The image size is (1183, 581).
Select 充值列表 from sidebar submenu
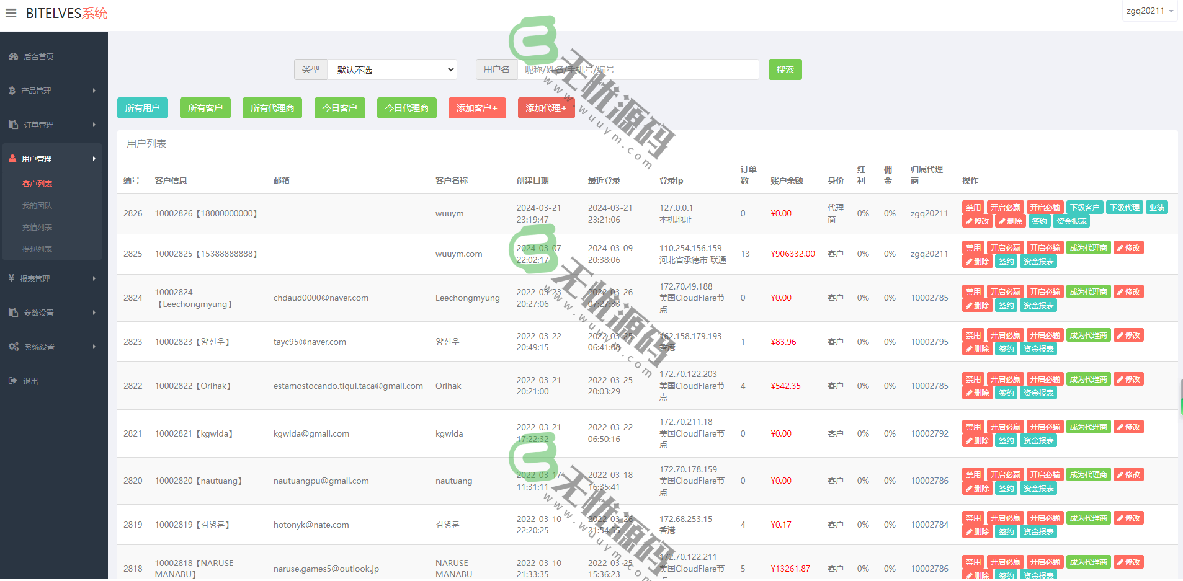37,227
